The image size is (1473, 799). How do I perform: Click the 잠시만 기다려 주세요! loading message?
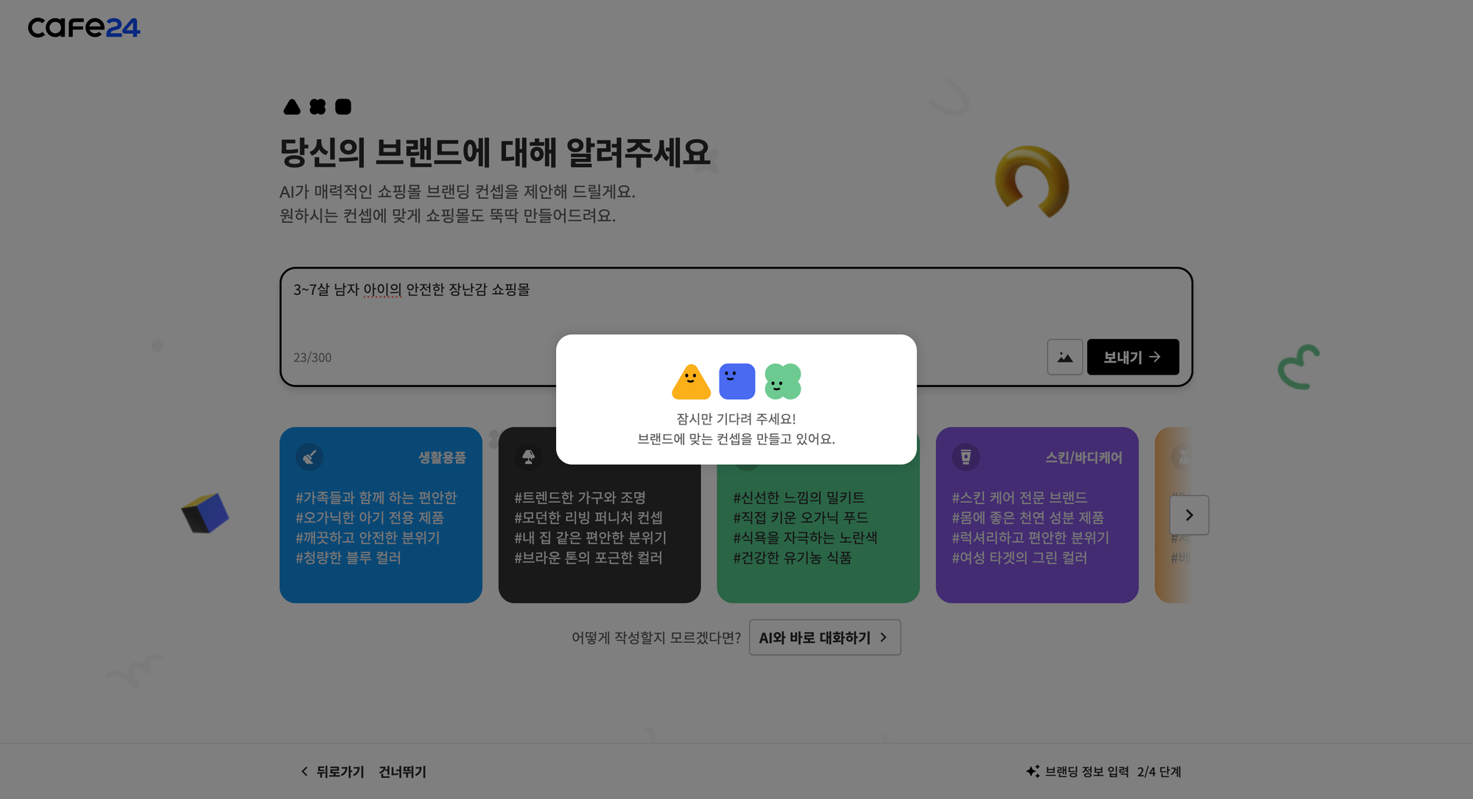tap(736, 419)
